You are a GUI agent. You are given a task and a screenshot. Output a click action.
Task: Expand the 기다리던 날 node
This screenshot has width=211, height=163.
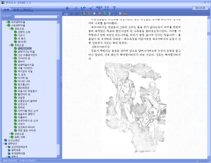[13, 58]
